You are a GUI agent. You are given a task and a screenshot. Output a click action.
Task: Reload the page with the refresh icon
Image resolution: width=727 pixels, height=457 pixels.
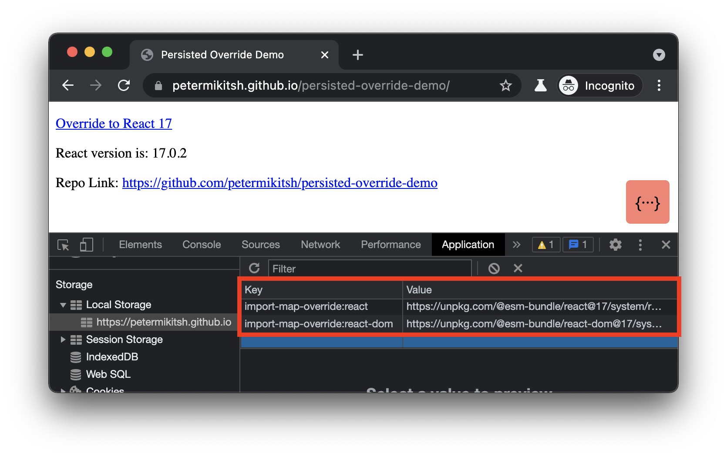(x=124, y=85)
